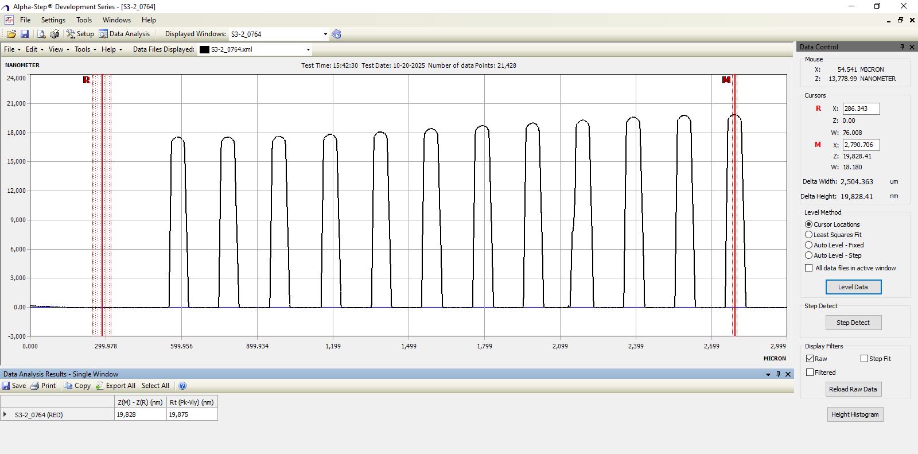Pin the Data Control panel
Screen dimensions: 918x454
[902, 46]
